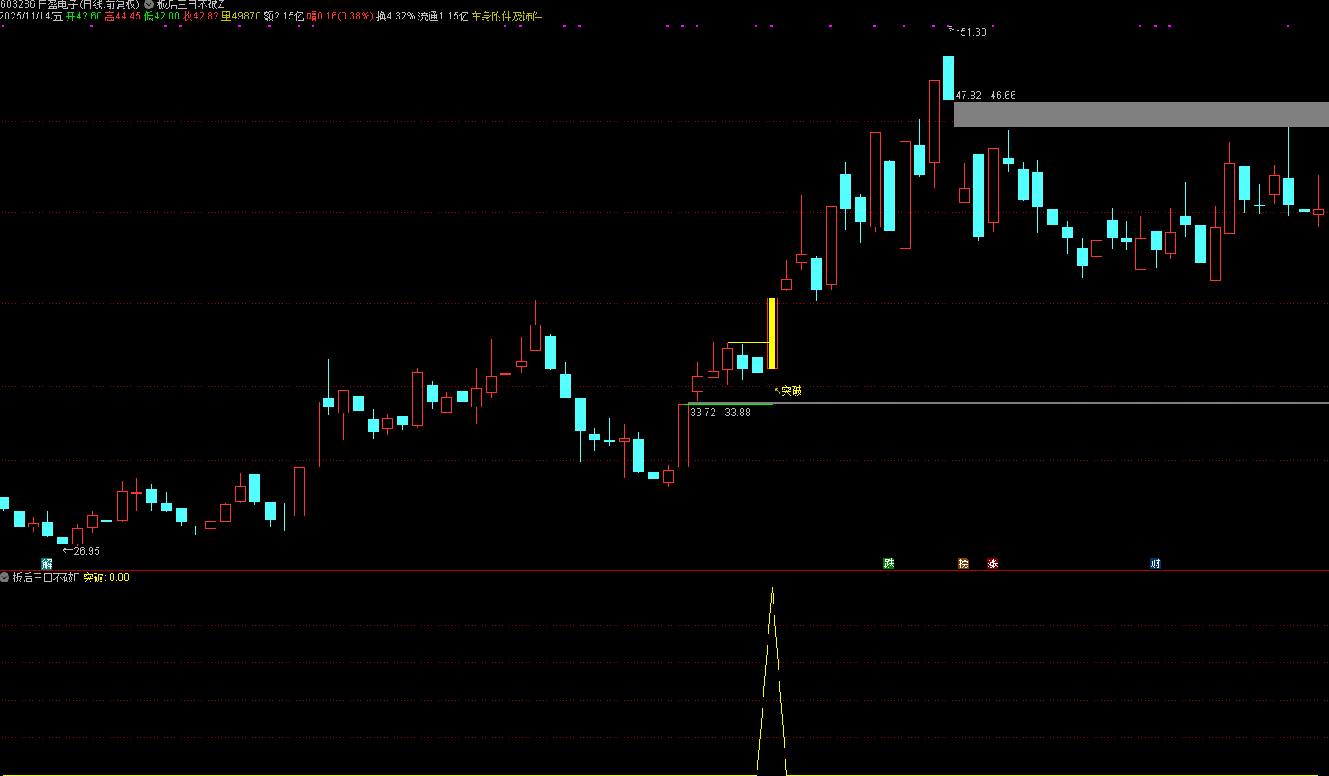
Task: Click the 解 event marker icon
Action: 47,564
